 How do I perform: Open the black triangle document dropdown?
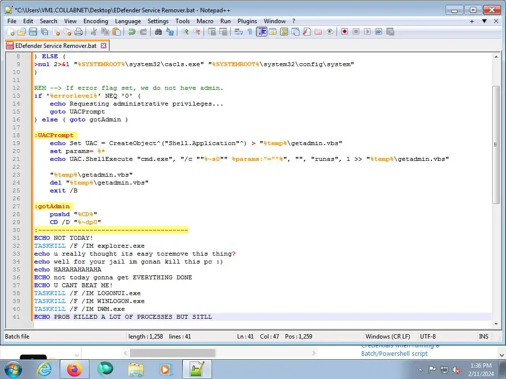[x=484, y=21]
